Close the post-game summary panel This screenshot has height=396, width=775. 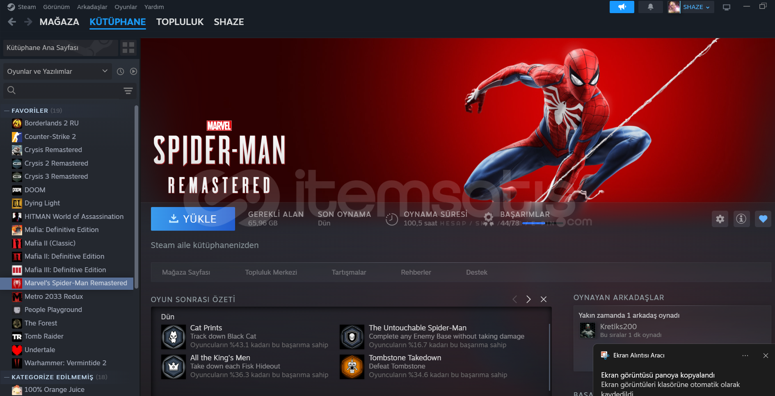coord(544,299)
